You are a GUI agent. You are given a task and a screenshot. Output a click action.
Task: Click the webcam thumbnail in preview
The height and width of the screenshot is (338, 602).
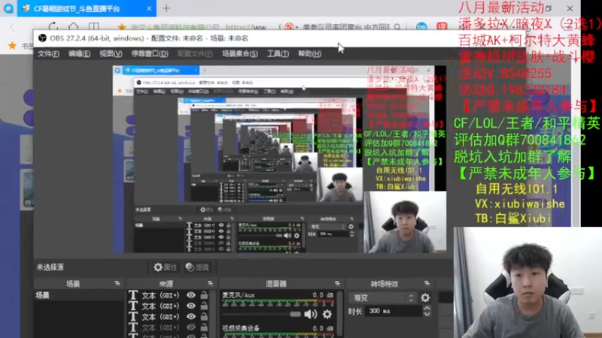pos(405,222)
